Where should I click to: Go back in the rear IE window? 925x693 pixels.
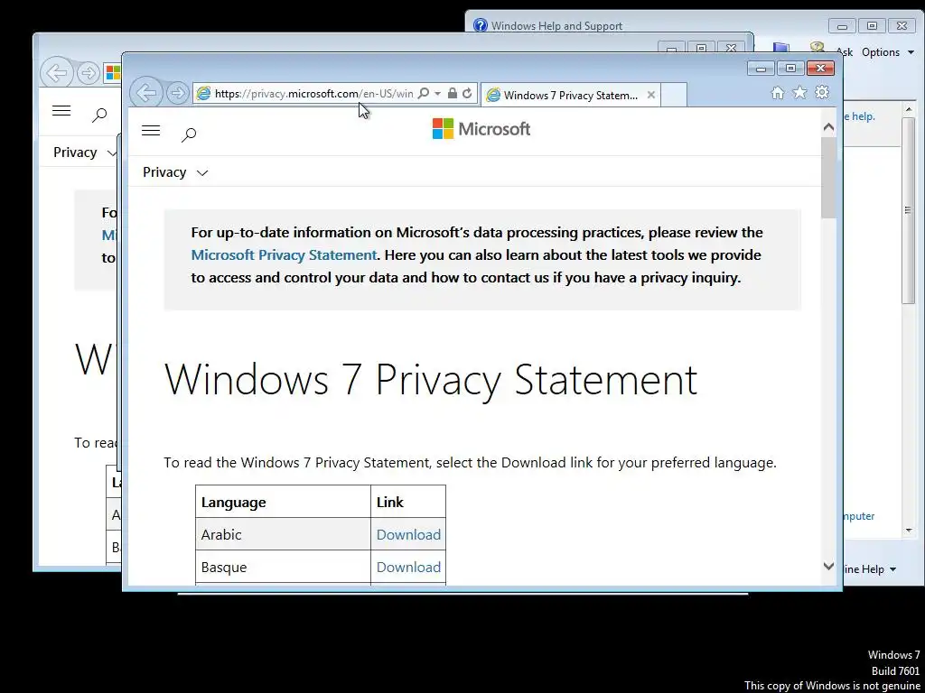pyautogui.click(x=56, y=73)
